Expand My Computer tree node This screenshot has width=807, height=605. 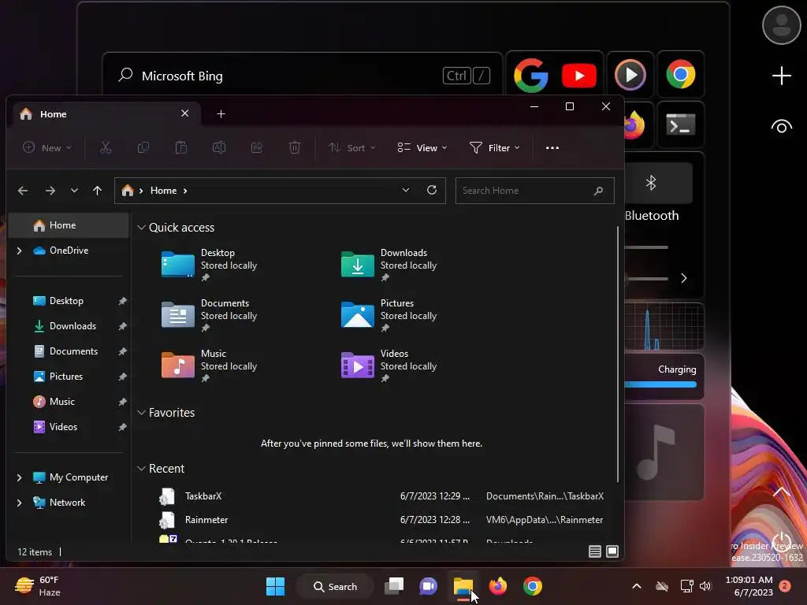pos(19,477)
